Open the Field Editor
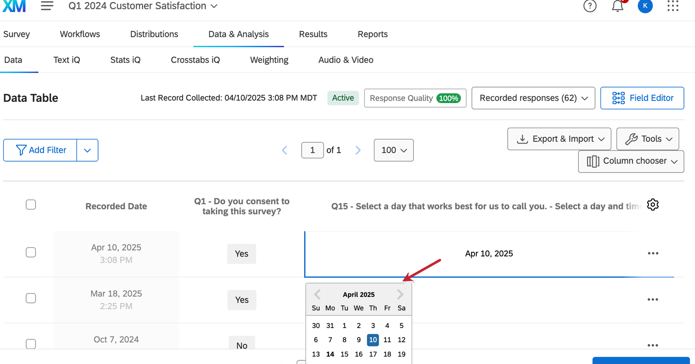This screenshot has height=364, width=695. (x=642, y=98)
